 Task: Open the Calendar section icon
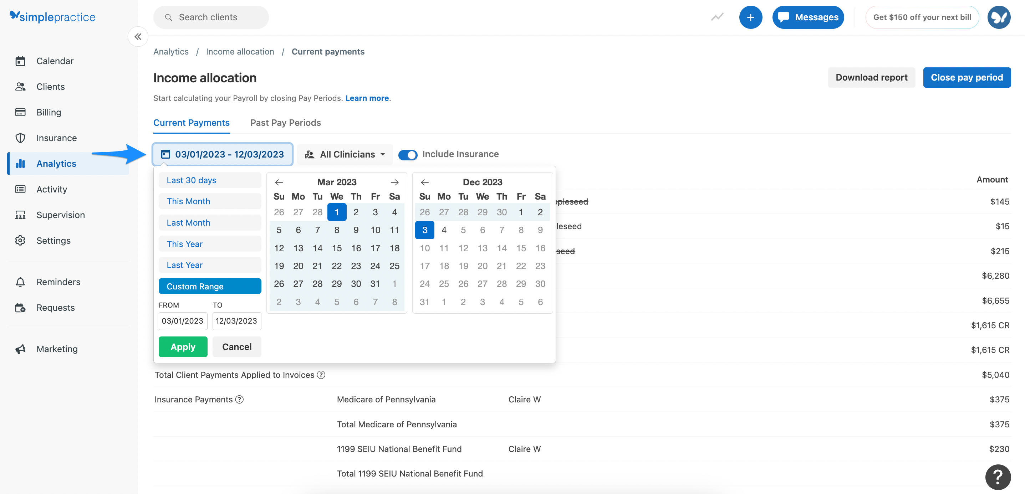(21, 61)
